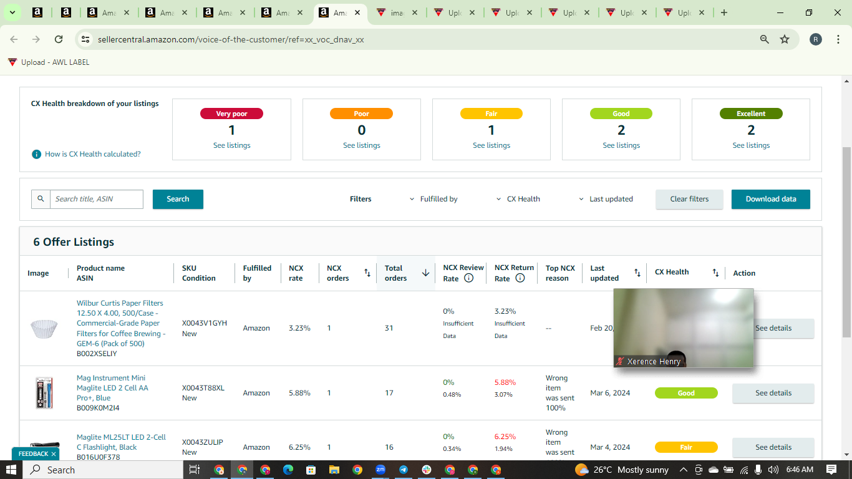Dismiss the FEEDBACK widget with its X
The width and height of the screenshot is (852, 479).
(54, 454)
